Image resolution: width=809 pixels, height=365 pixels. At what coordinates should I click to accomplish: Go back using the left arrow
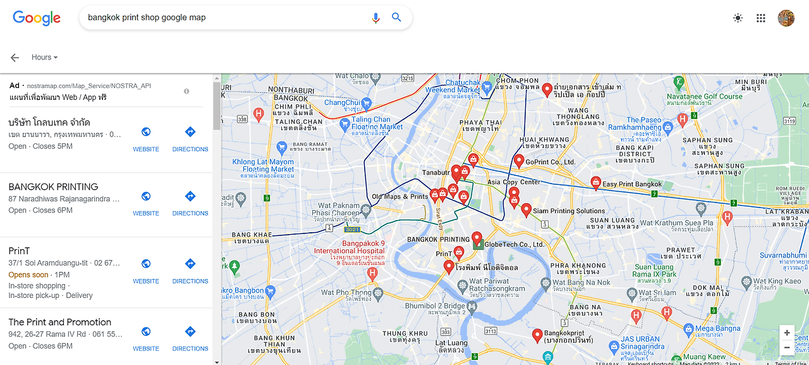click(x=15, y=58)
